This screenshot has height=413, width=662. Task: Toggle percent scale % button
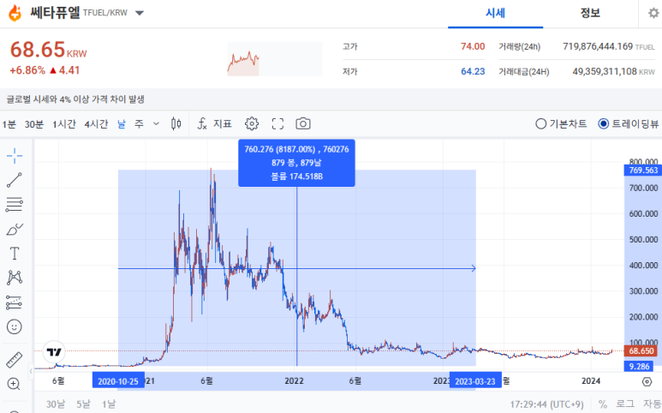pyautogui.click(x=602, y=404)
